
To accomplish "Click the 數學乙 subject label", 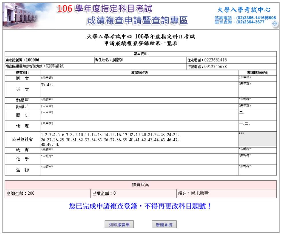I will [22, 106].
